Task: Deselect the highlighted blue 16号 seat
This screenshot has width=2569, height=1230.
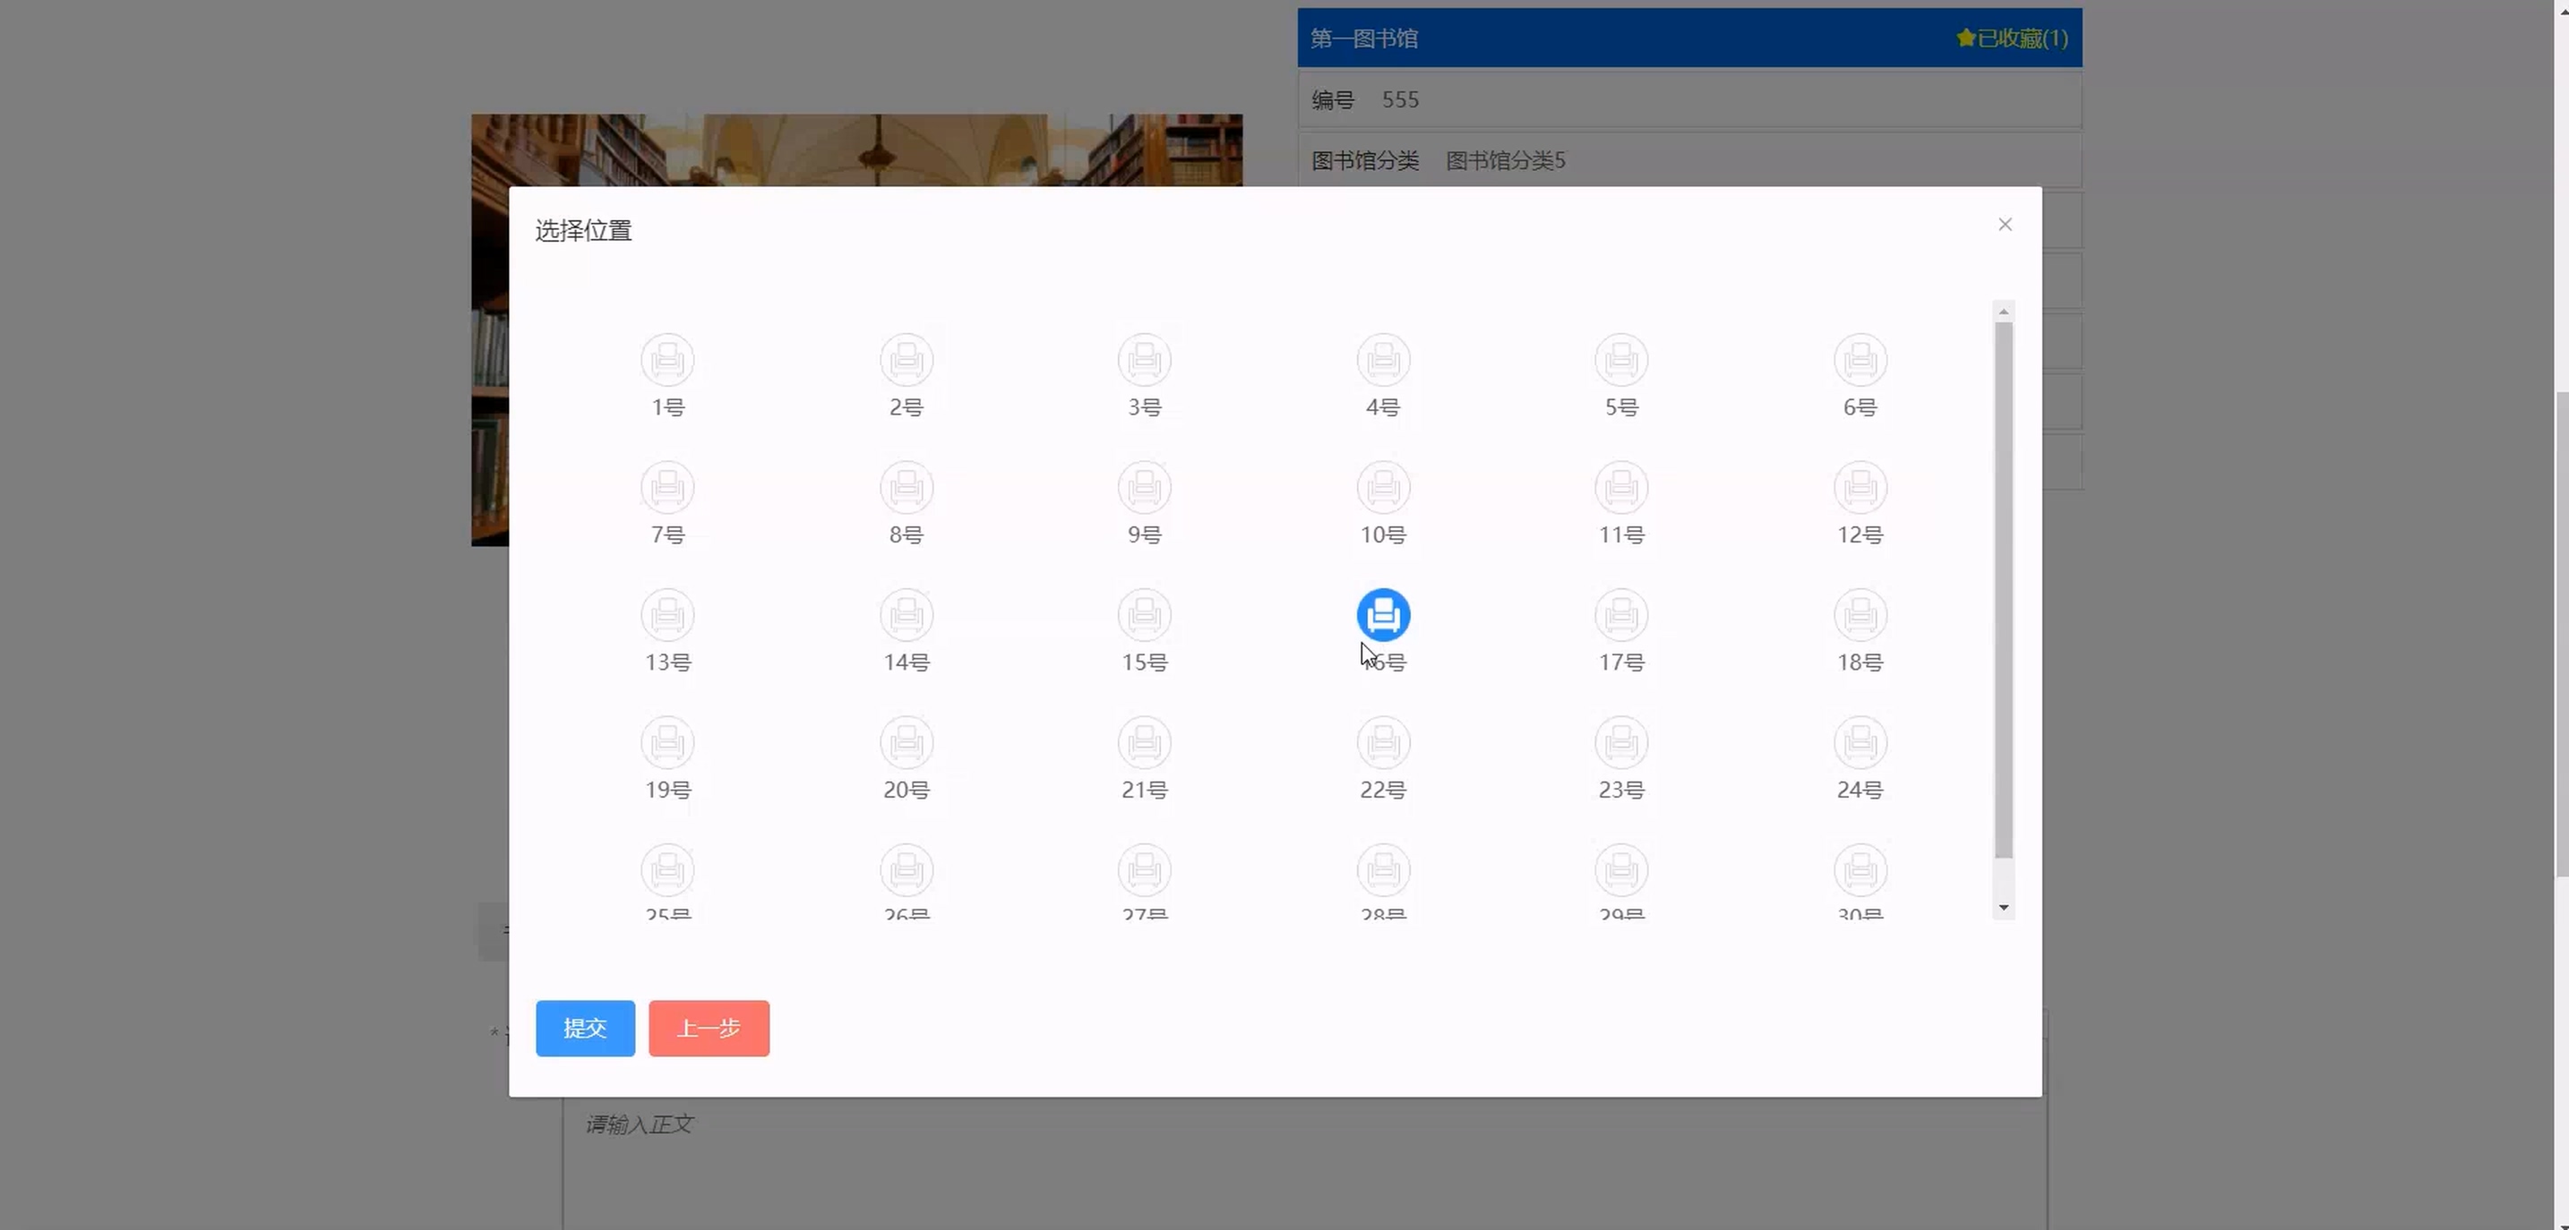Action: [1382, 614]
